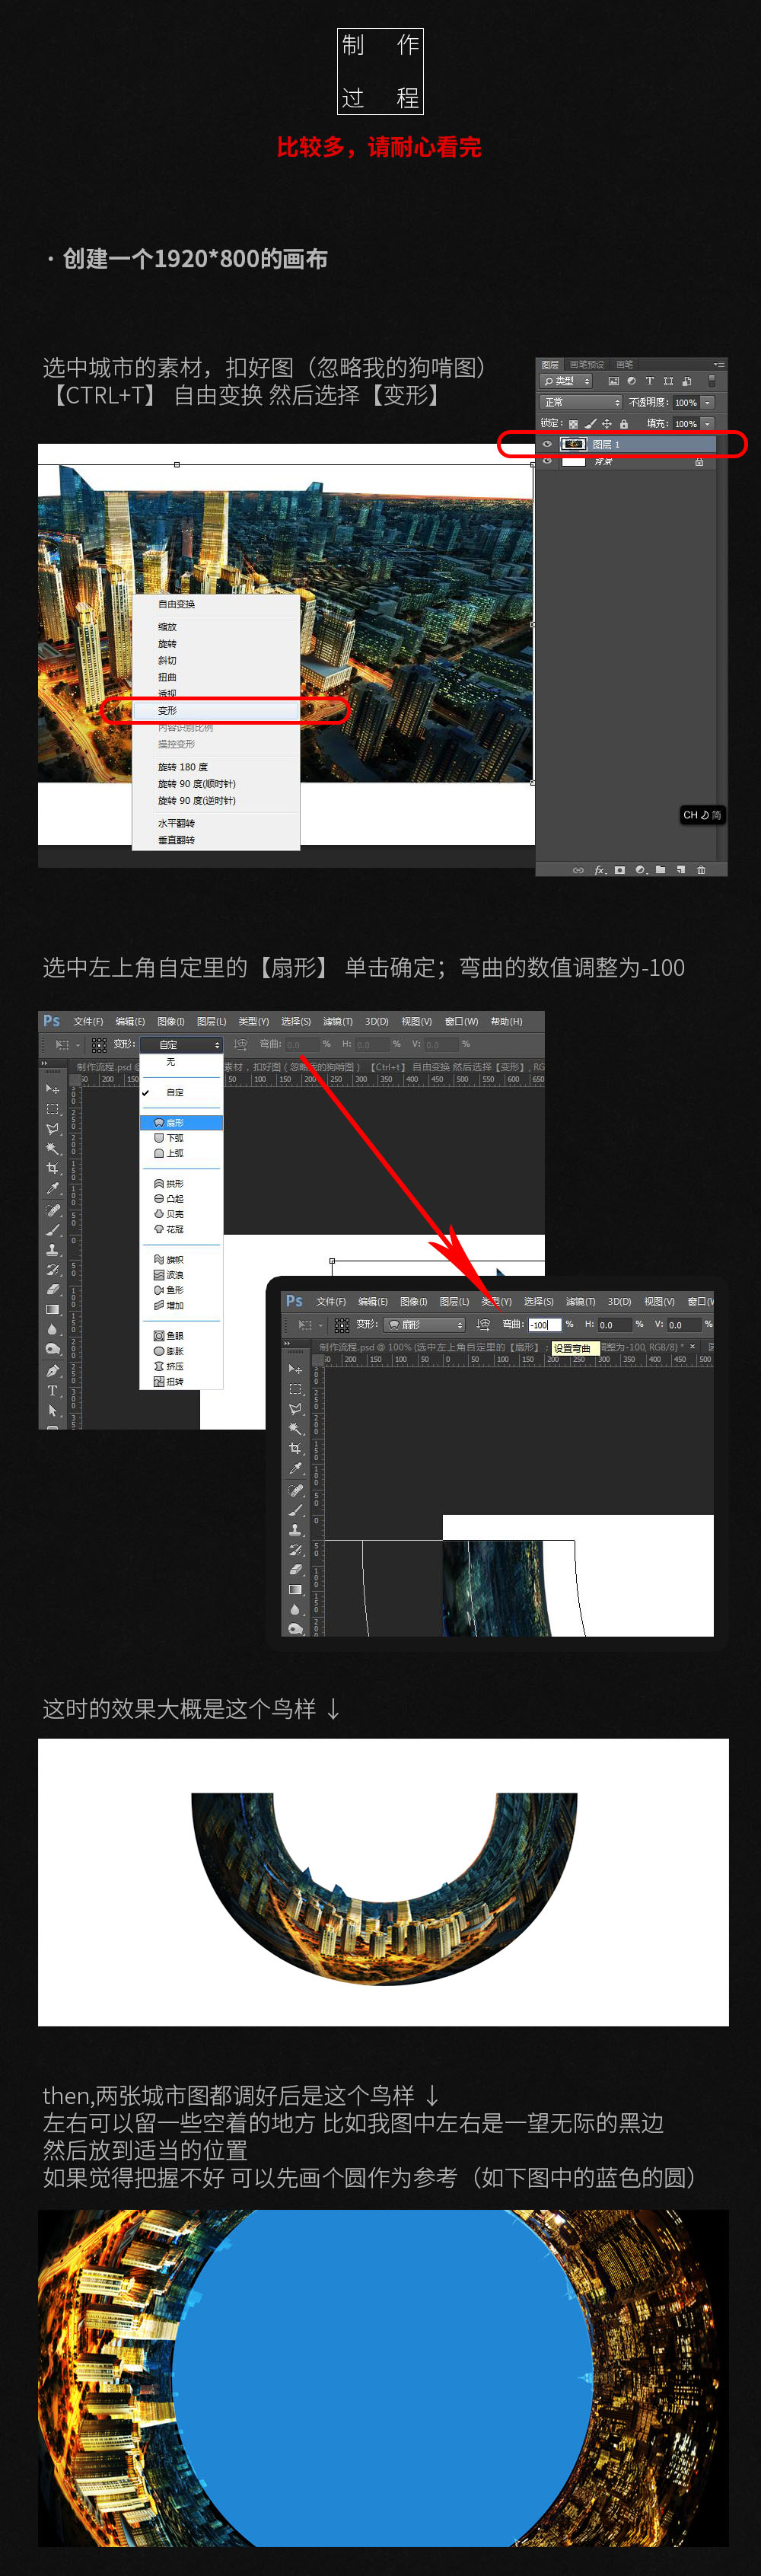
Task: Select Crop tool in window with warp list
Action: [x=52, y=1168]
